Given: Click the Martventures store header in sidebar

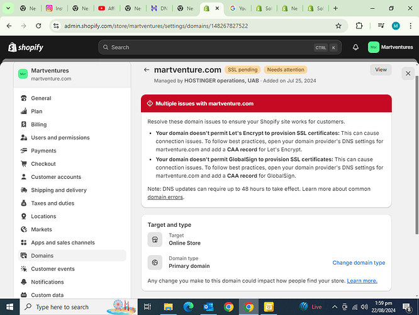Looking at the screenshot, I should [72, 74].
